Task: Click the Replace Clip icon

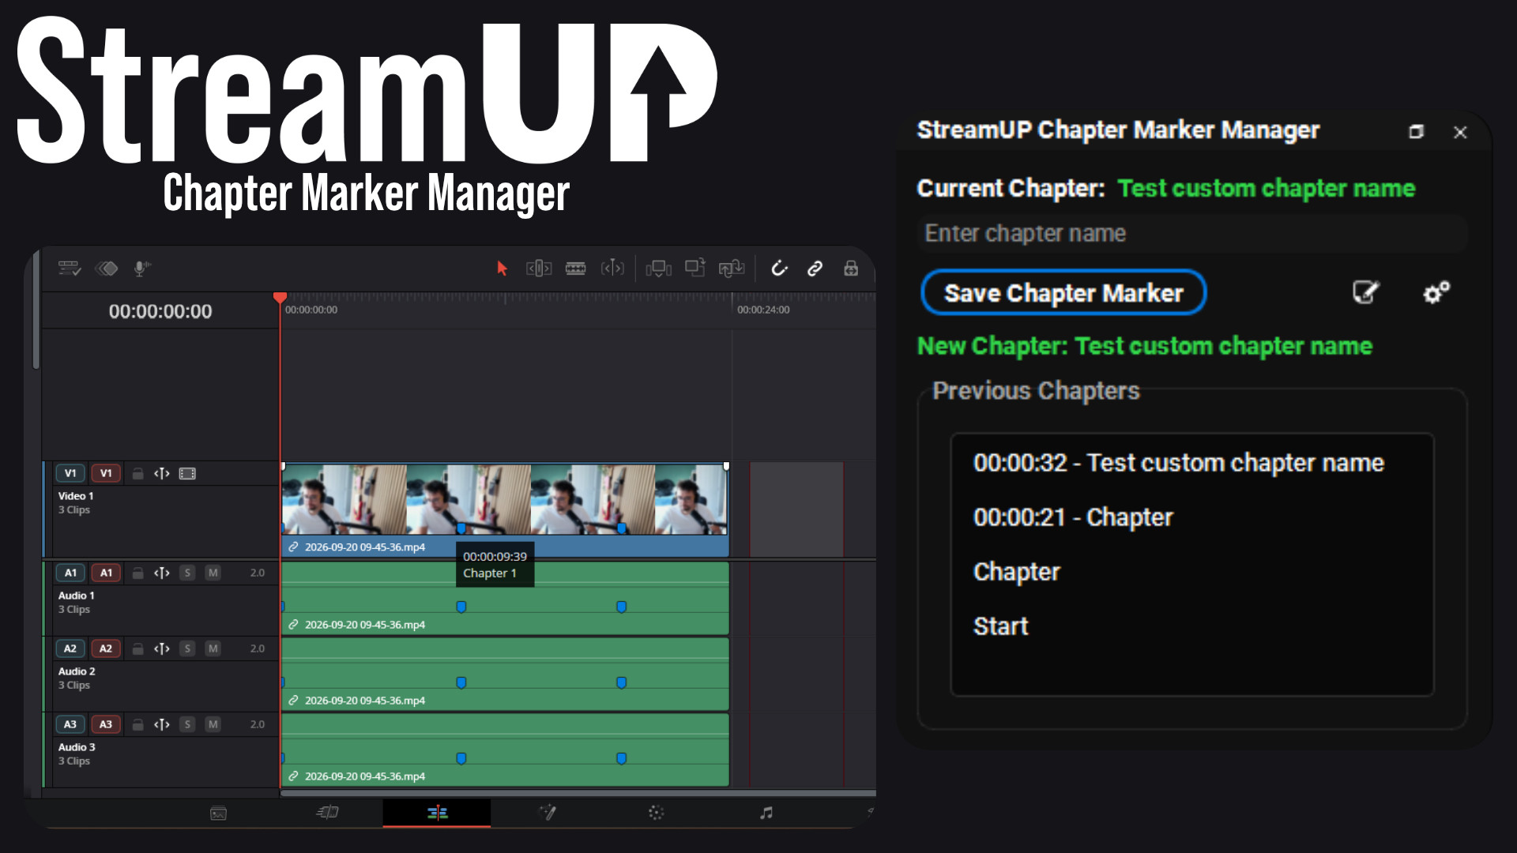Action: (x=732, y=269)
